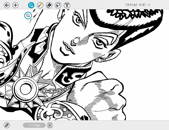Add a new page with the page-plus button

tap(50, 125)
